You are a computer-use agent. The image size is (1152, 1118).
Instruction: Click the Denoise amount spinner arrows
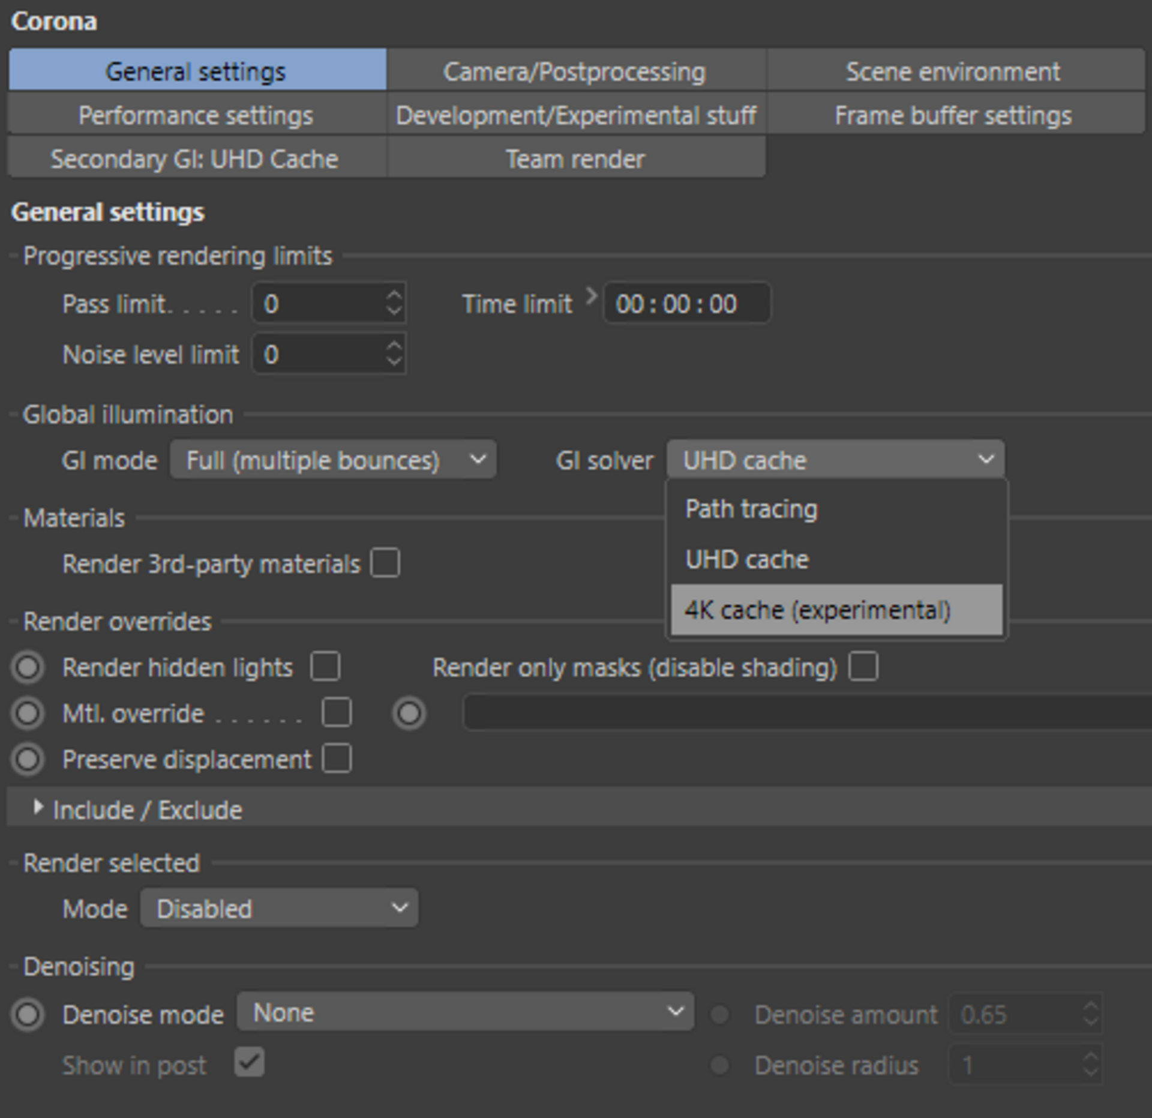tap(1090, 1014)
